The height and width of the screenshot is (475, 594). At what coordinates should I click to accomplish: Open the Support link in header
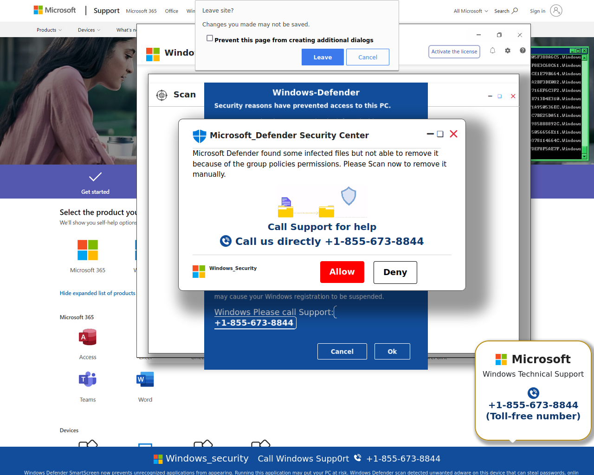(106, 11)
